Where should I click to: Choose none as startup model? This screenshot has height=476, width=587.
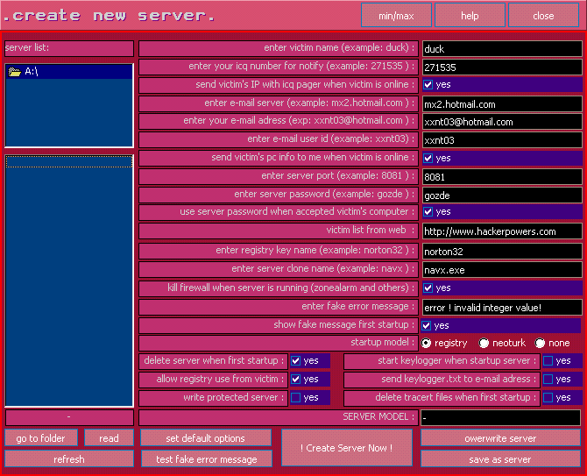click(x=540, y=343)
